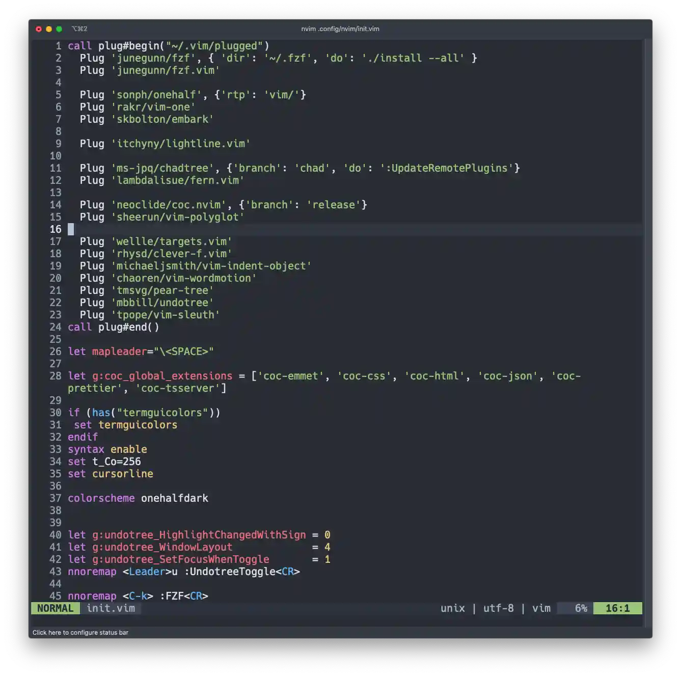Click 'lambdalisue/fern.vim' on line 12
The height and width of the screenshot is (676, 681).
pyautogui.click(x=178, y=180)
